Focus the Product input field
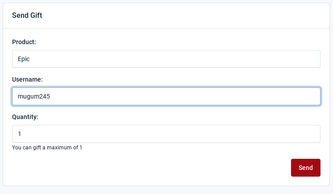The image size is (333, 194). pos(166,59)
